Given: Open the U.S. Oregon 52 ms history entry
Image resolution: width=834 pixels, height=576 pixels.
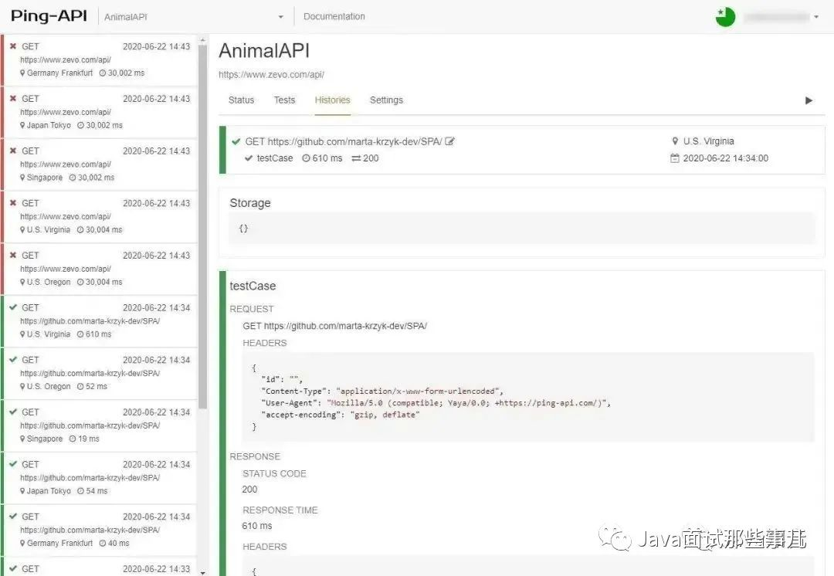Looking at the screenshot, I should coord(100,373).
